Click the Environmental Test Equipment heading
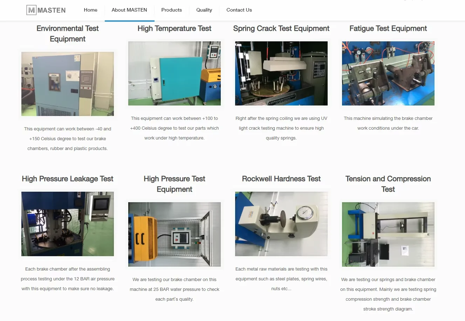Image resolution: width=465 pixels, height=321 pixels. coord(68,34)
